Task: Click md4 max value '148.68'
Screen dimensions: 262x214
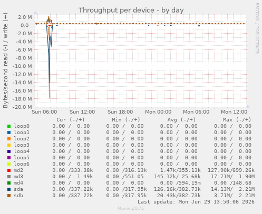Action: 242,183
